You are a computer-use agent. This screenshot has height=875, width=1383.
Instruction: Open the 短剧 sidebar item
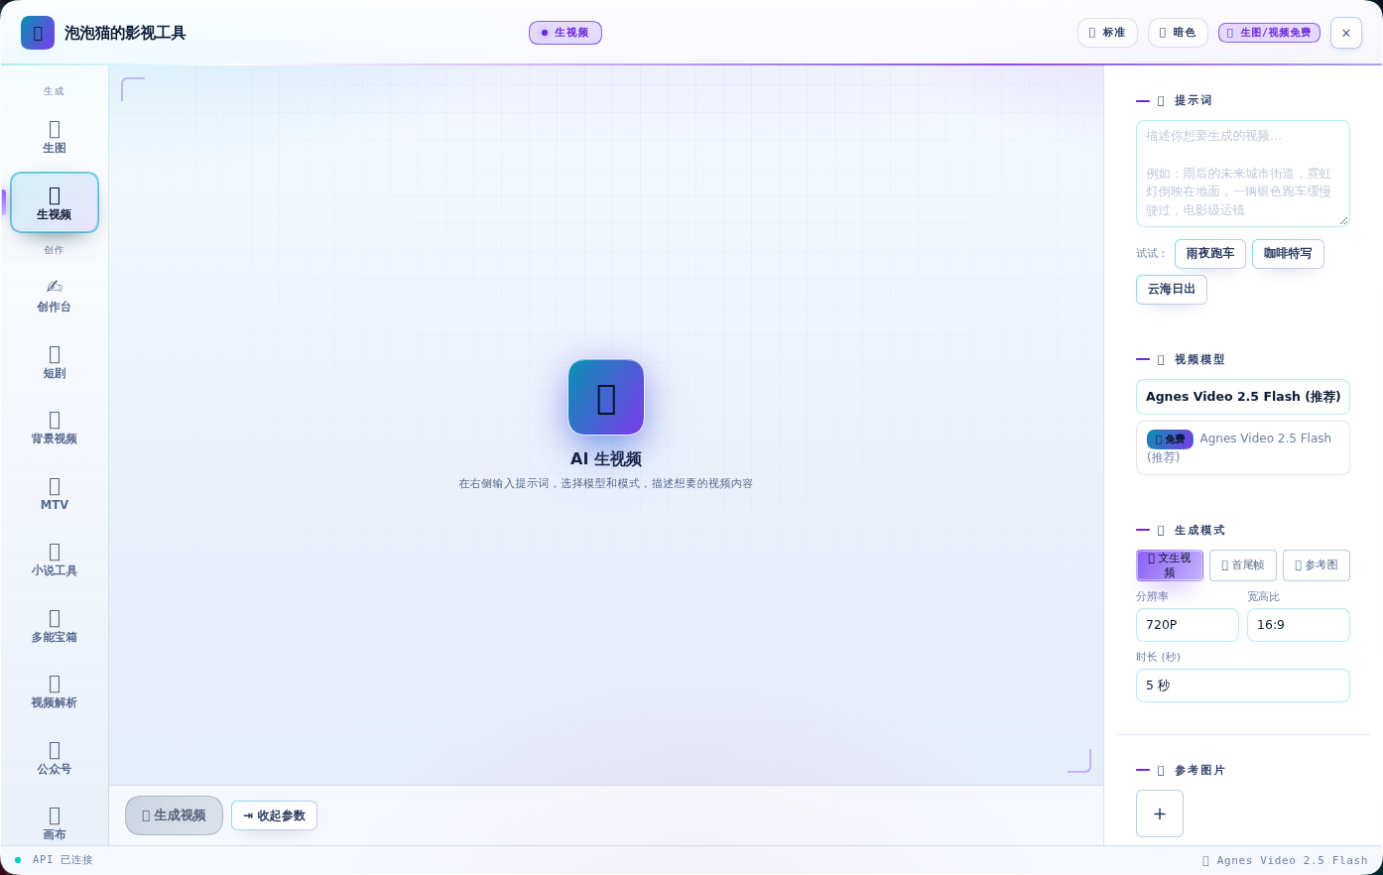pyautogui.click(x=55, y=362)
